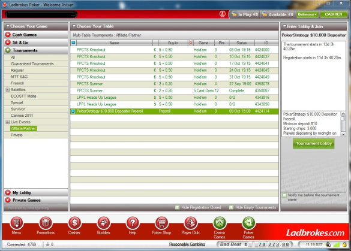
Task: Select PPCTS Summer 27 Sep 19:00 row
Action: [175, 84]
